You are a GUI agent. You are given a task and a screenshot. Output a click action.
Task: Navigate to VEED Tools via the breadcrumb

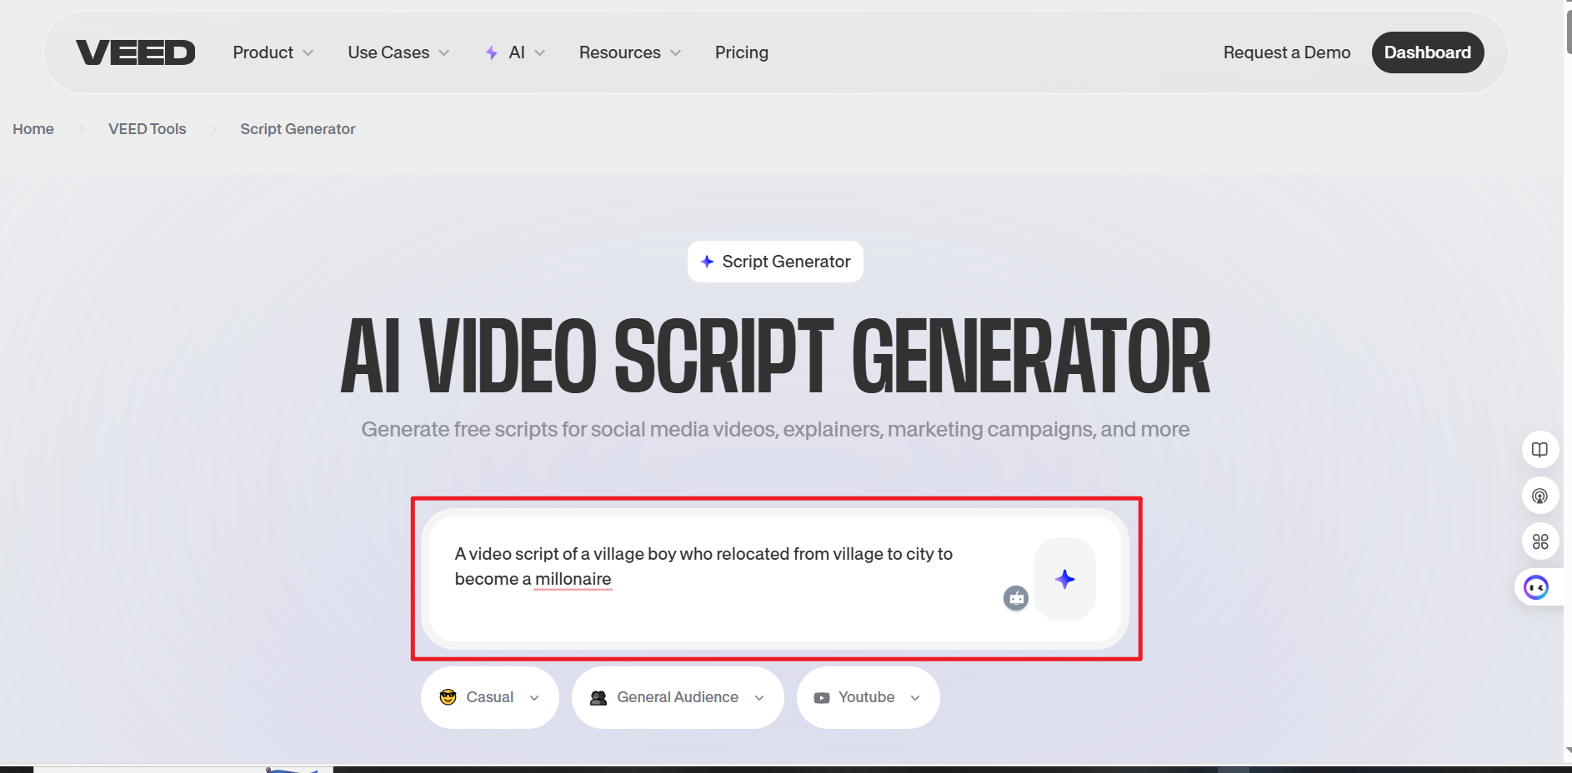[x=147, y=128]
